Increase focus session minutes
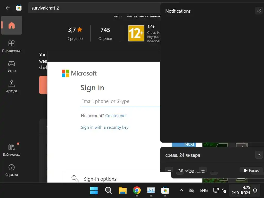264x198 pixels. click(x=203, y=170)
